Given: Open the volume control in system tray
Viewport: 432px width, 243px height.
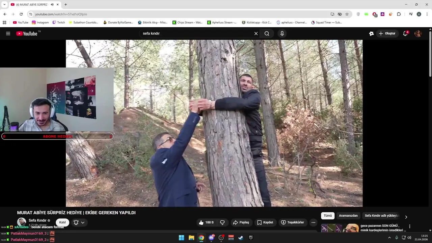Looking at the screenshot, I should (409, 238).
